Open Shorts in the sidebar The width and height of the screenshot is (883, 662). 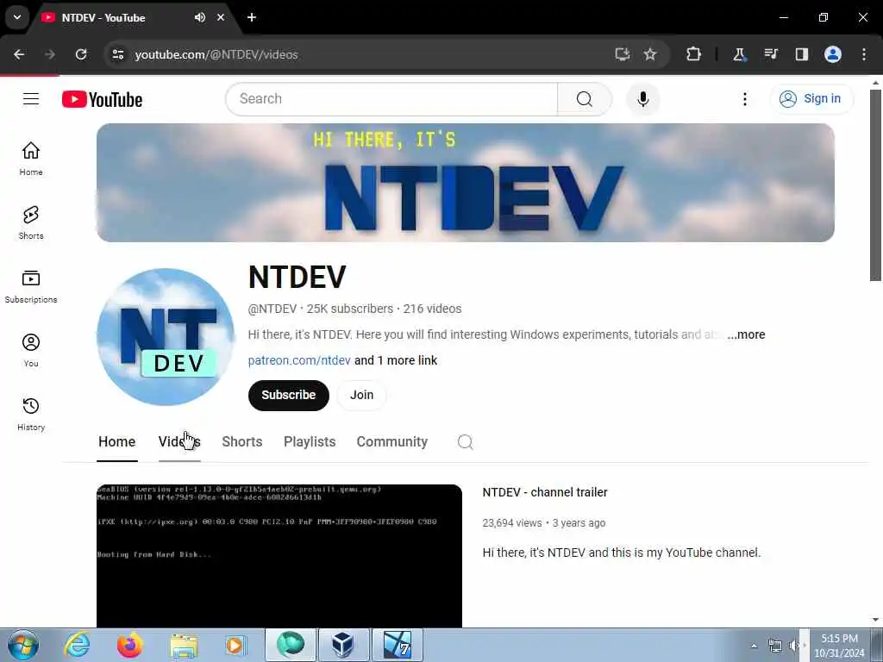click(x=31, y=222)
